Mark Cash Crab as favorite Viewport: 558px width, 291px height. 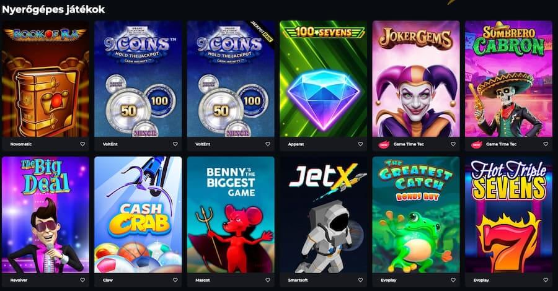(175, 280)
